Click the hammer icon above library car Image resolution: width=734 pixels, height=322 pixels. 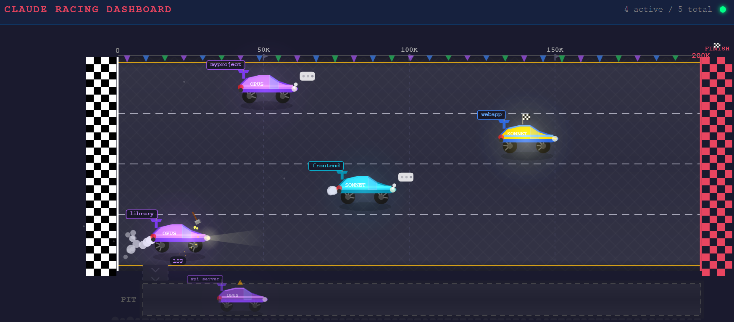pyautogui.click(x=196, y=218)
